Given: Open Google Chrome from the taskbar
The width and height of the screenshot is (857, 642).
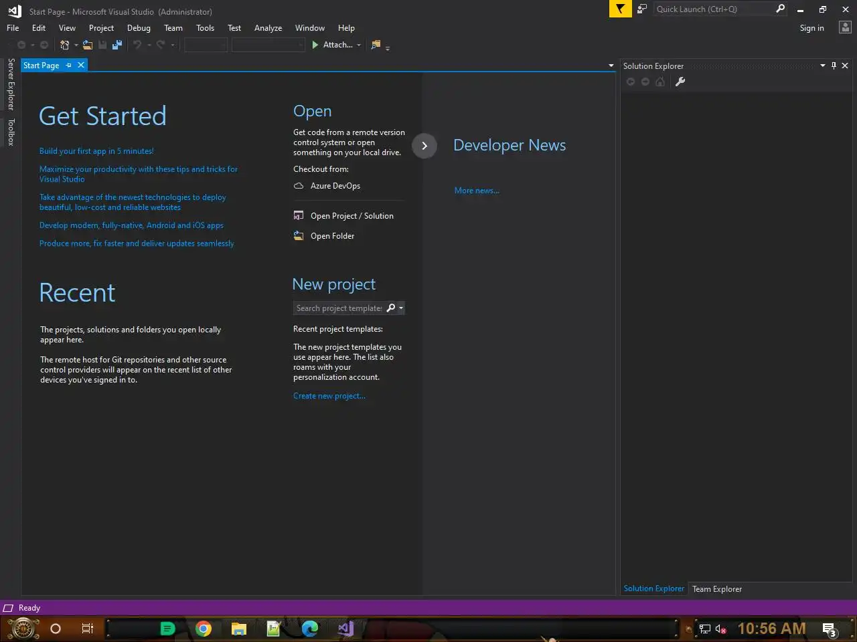Looking at the screenshot, I should click(204, 629).
